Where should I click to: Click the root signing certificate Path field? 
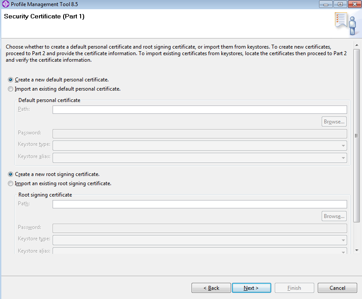pos(200,204)
